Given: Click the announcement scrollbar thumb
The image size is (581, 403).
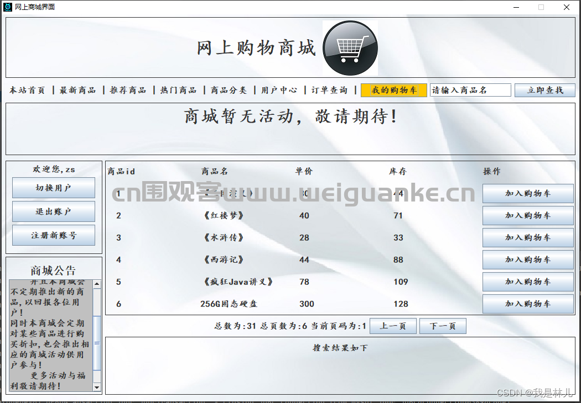Looking at the screenshot, I should click(x=97, y=343).
